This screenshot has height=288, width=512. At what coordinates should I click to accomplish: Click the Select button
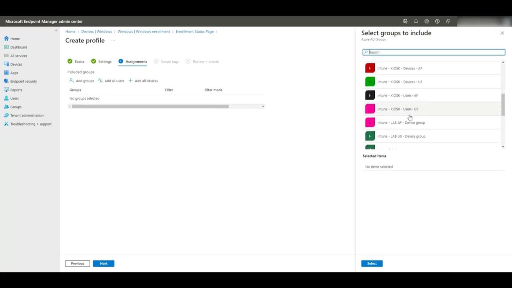click(x=372, y=263)
